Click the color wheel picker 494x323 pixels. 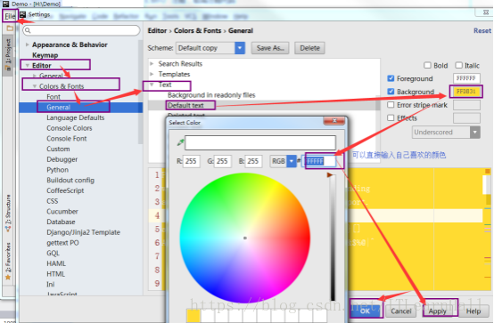coord(245,238)
